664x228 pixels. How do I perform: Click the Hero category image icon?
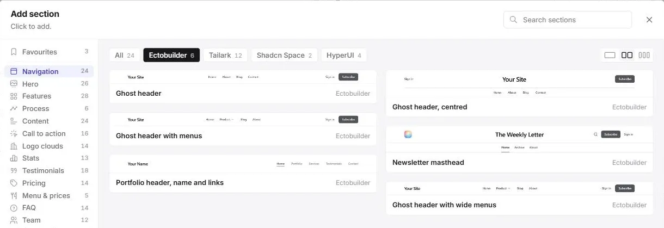14,84
